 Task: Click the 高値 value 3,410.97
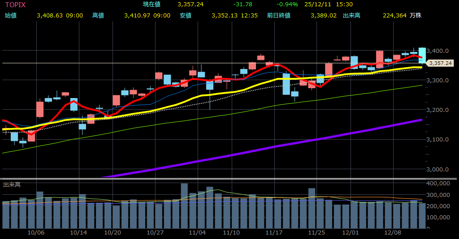pyautogui.click(x=138, y=15)
